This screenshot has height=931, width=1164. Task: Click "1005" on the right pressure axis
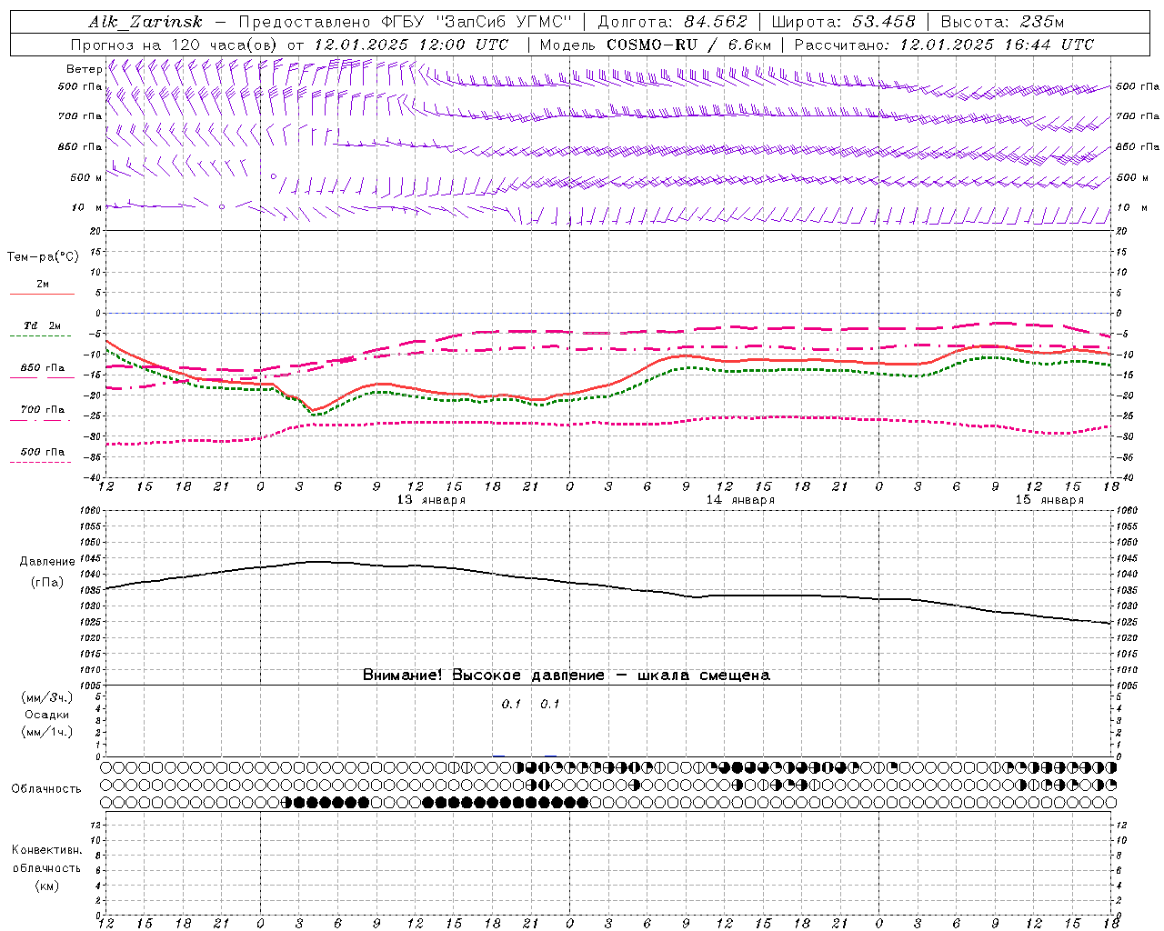tap(1127, 686)
